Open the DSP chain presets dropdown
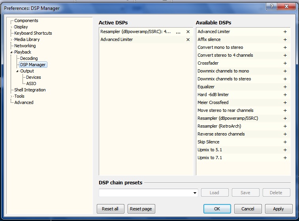This screenshot has height=221, width=299. pyautogui.click(x=195, y=193)
